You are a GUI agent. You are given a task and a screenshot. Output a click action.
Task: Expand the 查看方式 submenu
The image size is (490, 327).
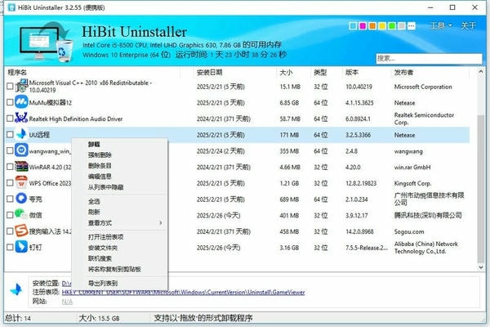click(120, 223)
